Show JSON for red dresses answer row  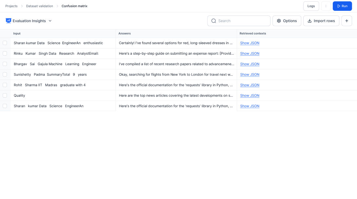click(250, 43)
